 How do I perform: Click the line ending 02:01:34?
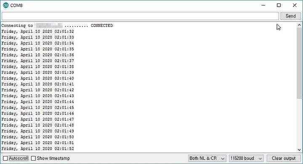(38, 43)
